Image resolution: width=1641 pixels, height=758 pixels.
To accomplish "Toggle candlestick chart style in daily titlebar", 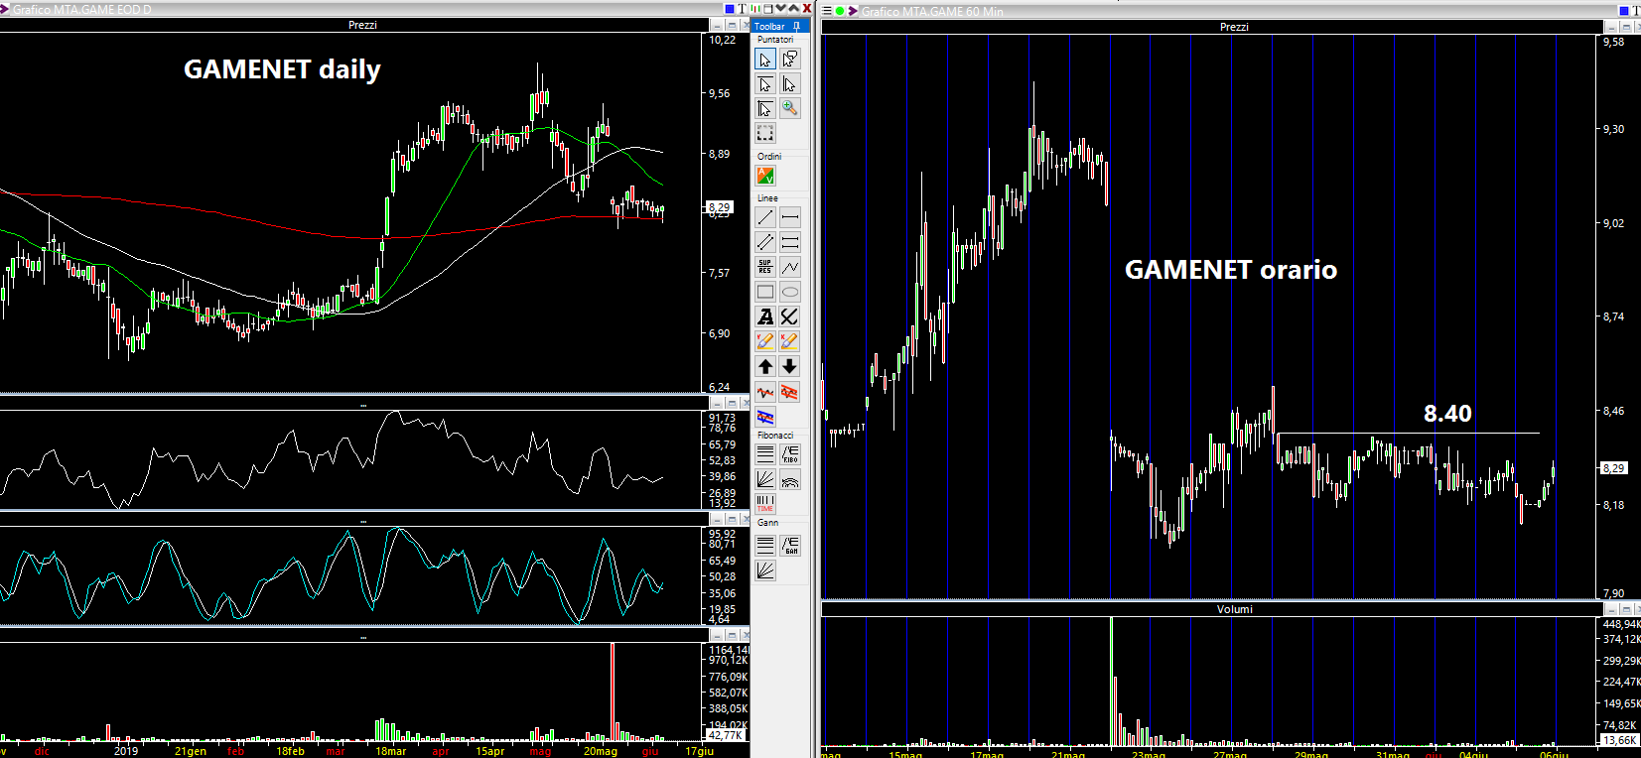I will click(754, 9).
